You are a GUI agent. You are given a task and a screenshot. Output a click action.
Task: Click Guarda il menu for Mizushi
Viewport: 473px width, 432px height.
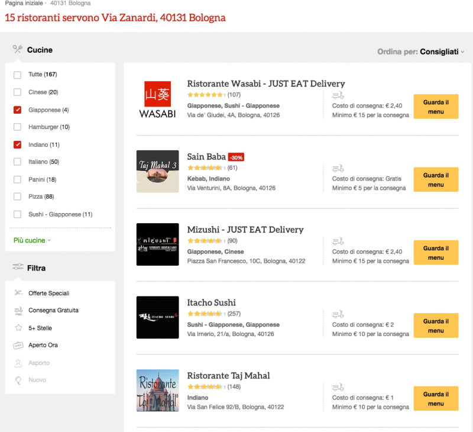(436, 253)
